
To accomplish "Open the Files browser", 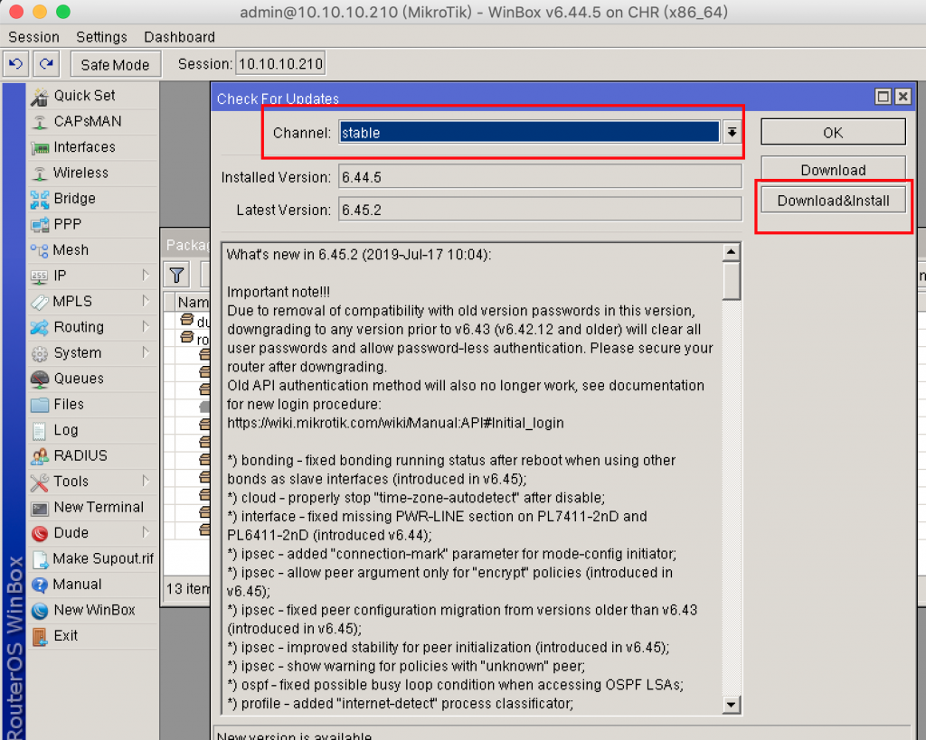I will pyautogui.click(x=93, y=404).
